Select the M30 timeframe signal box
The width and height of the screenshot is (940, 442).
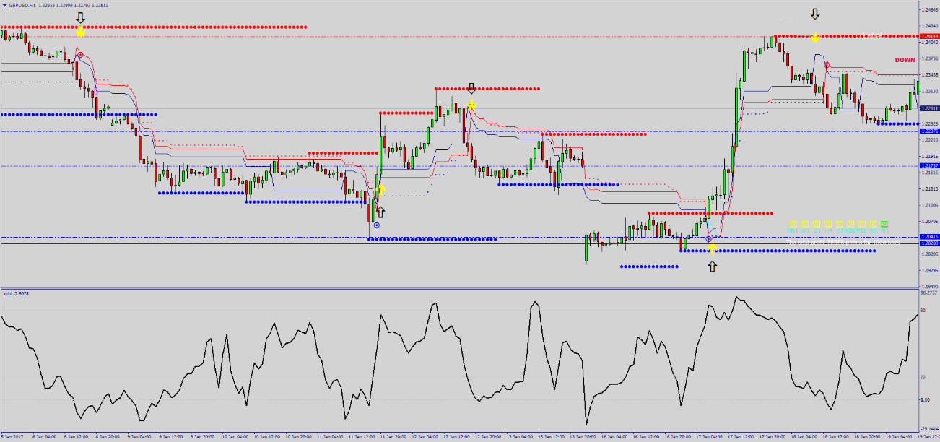(850, 224)
